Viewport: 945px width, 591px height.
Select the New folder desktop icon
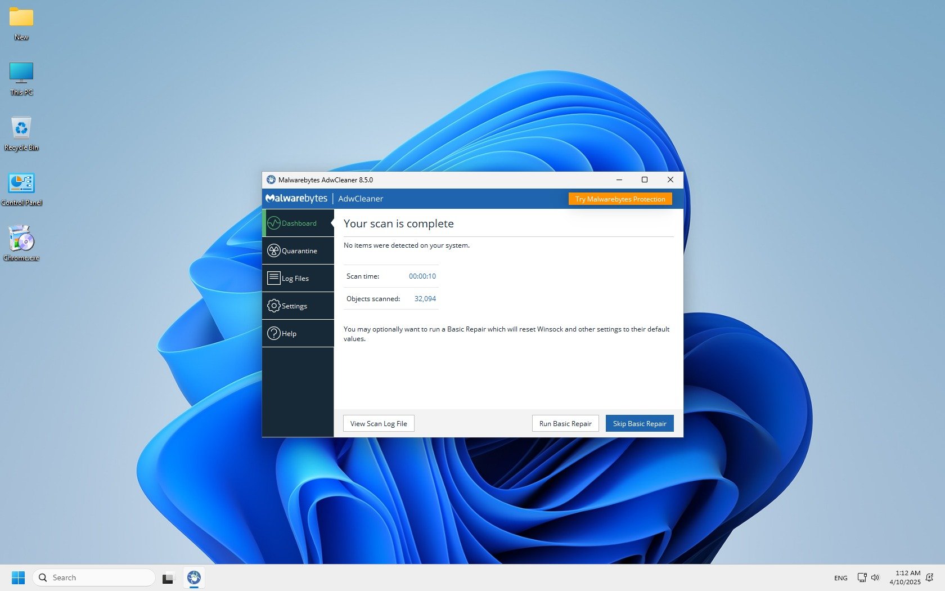[x=21, y=24]
